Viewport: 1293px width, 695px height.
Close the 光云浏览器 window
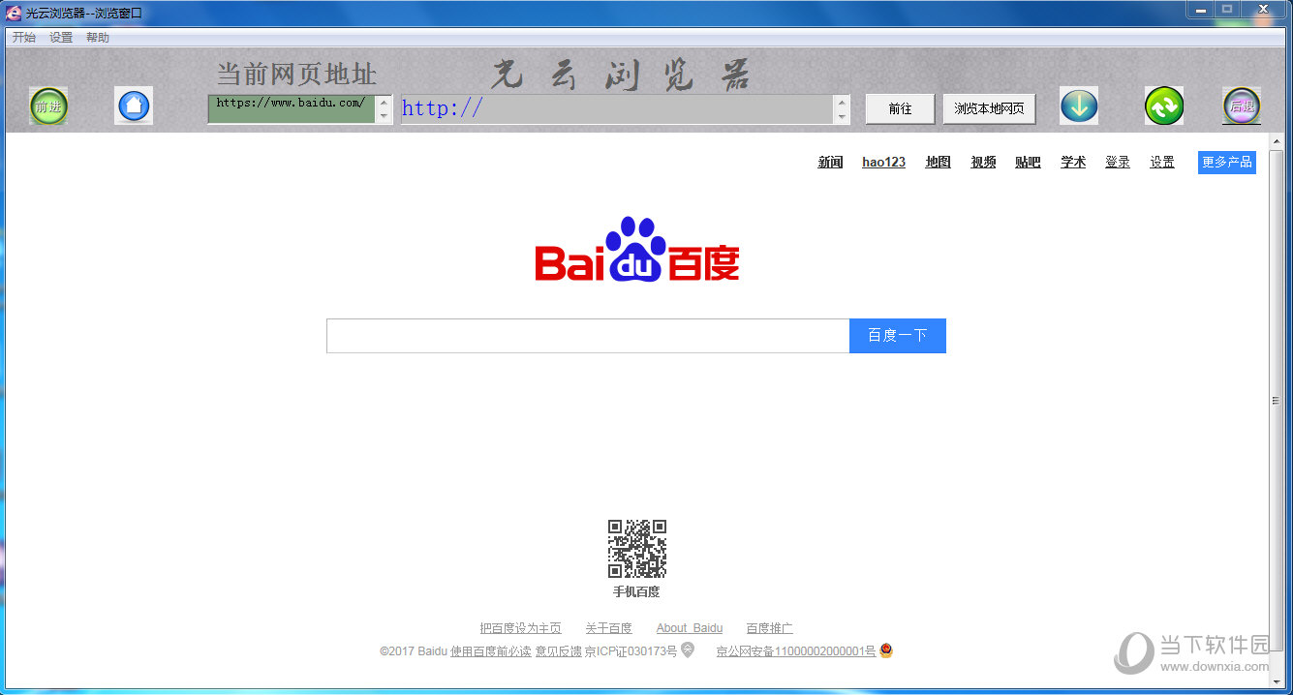tap(1263, 9)
